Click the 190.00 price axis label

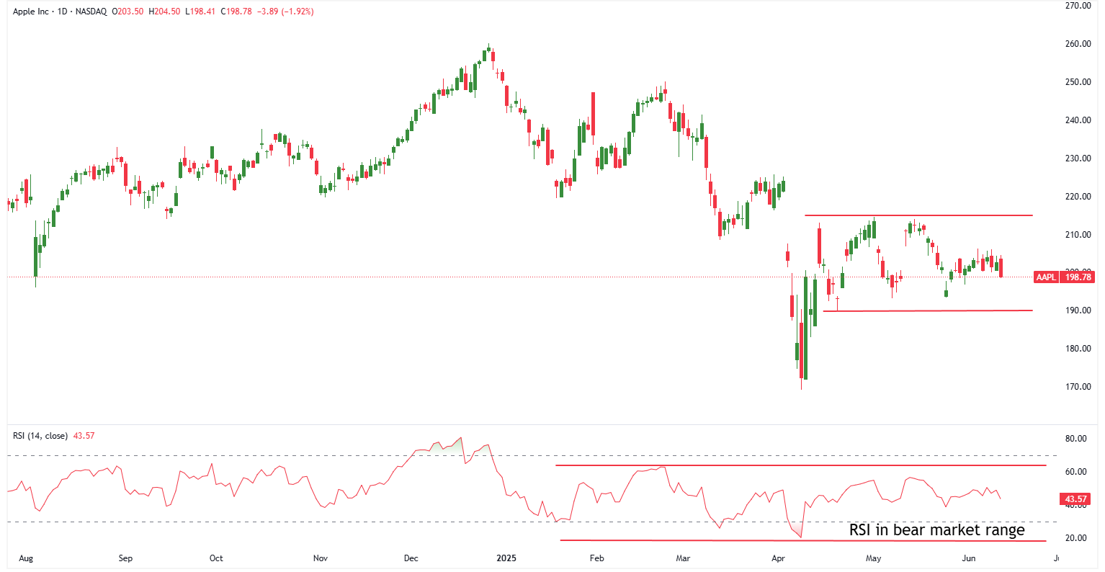tap(1078, 310)
